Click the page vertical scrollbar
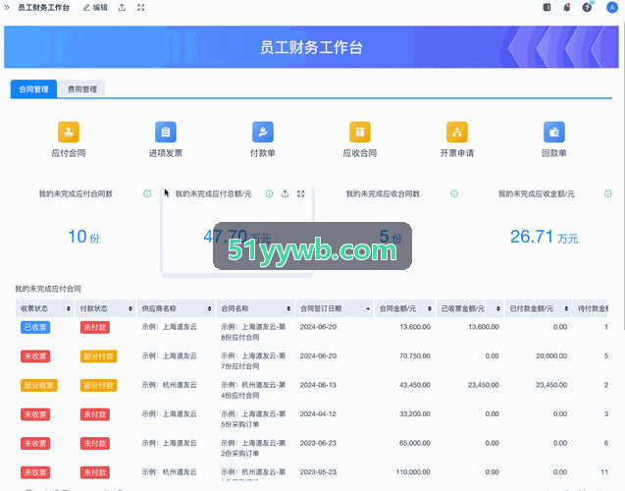This screenshot has width=625, height=491. pyautogui.click(x=623, y=176)
